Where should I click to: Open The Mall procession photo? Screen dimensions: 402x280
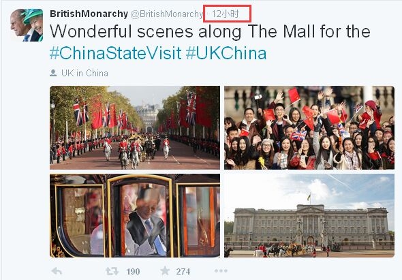click(135, 127)
